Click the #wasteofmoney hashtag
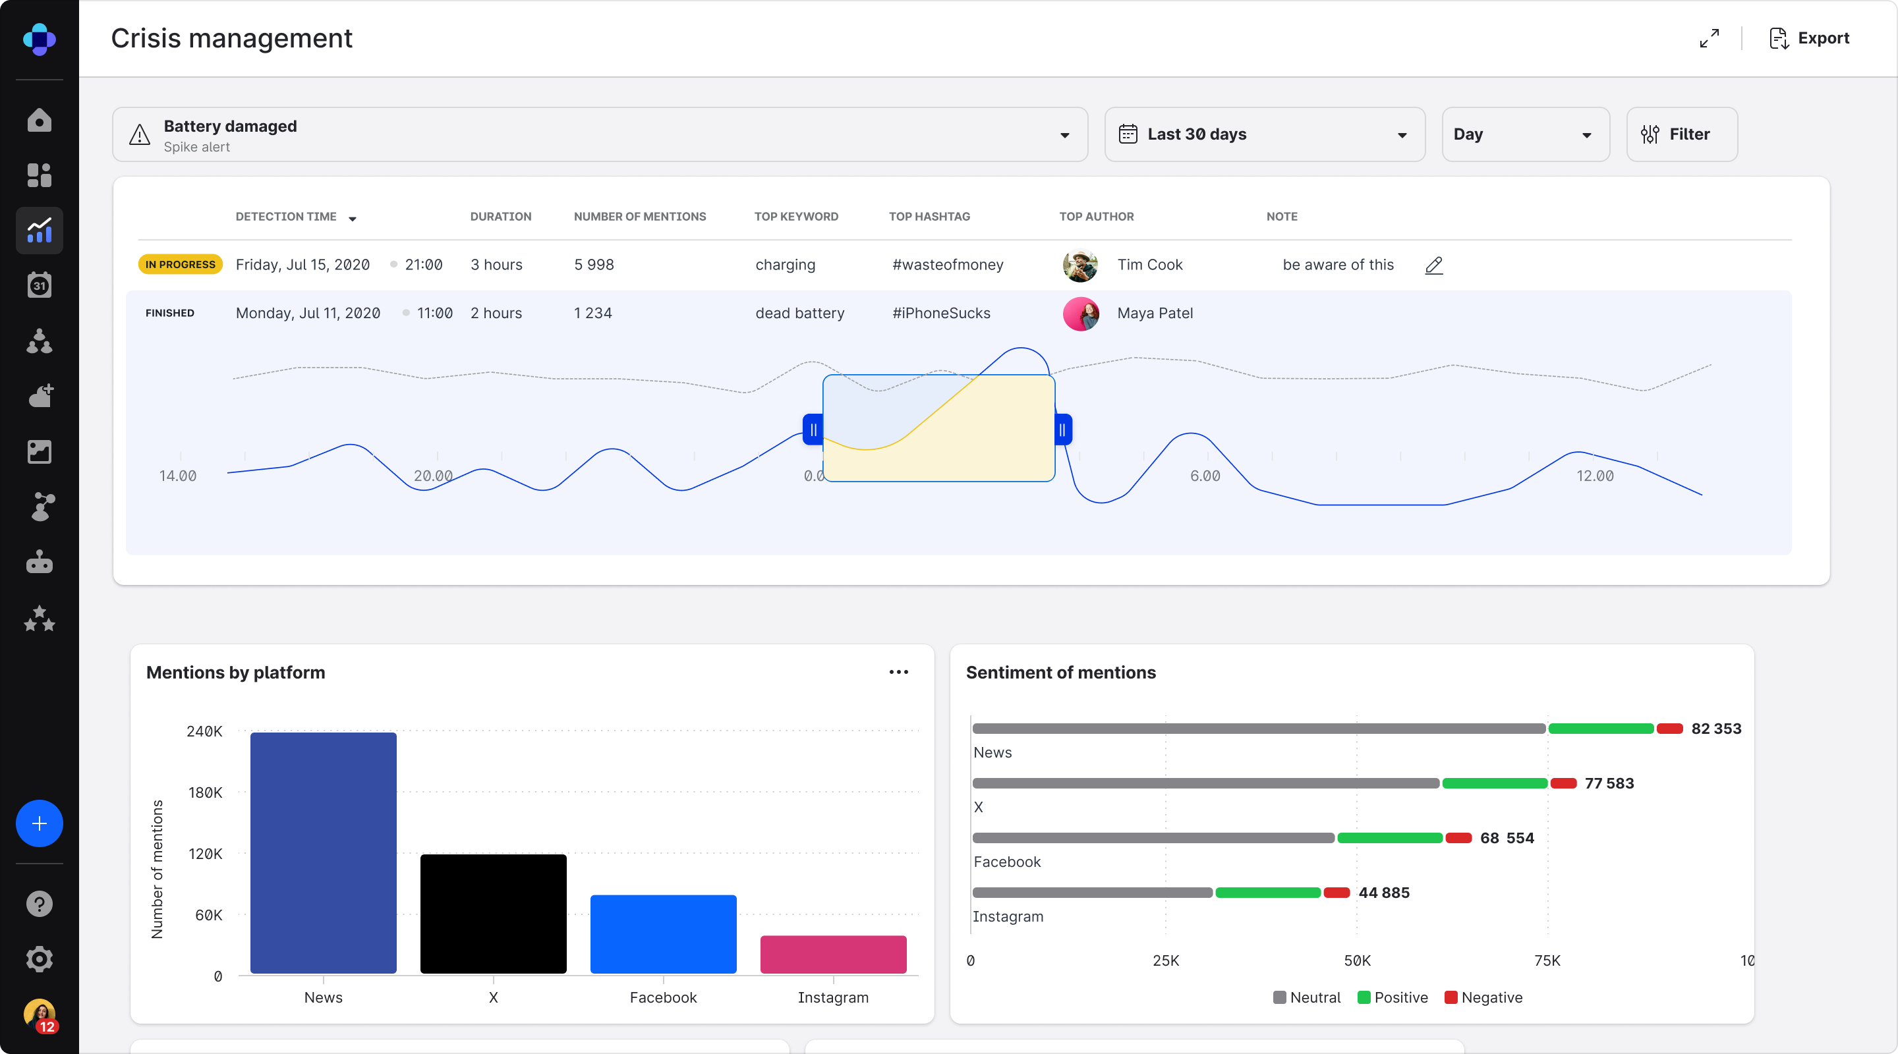This screenshot has width=1898, height=1054. [948, 264]
